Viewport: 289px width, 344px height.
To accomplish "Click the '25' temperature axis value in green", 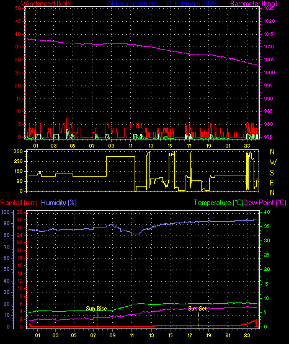I will coord(267,255).
